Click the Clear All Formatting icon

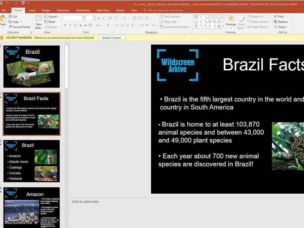[x=110, y=18]
